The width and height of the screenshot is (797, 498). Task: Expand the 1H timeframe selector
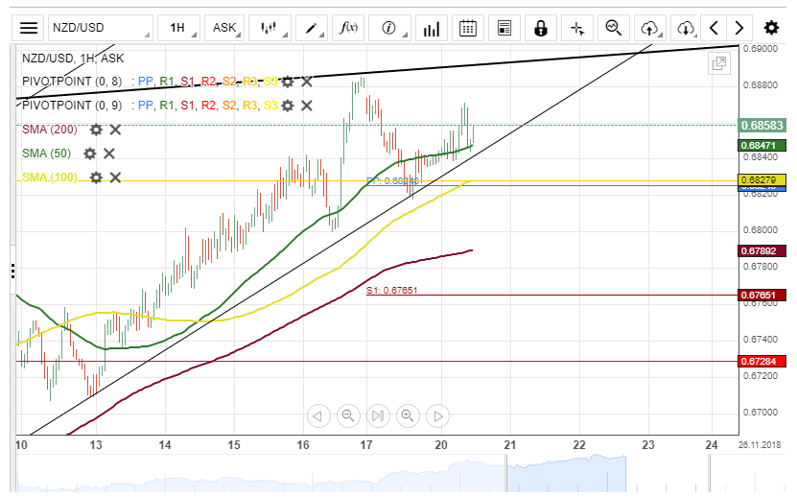pos(179,28)
